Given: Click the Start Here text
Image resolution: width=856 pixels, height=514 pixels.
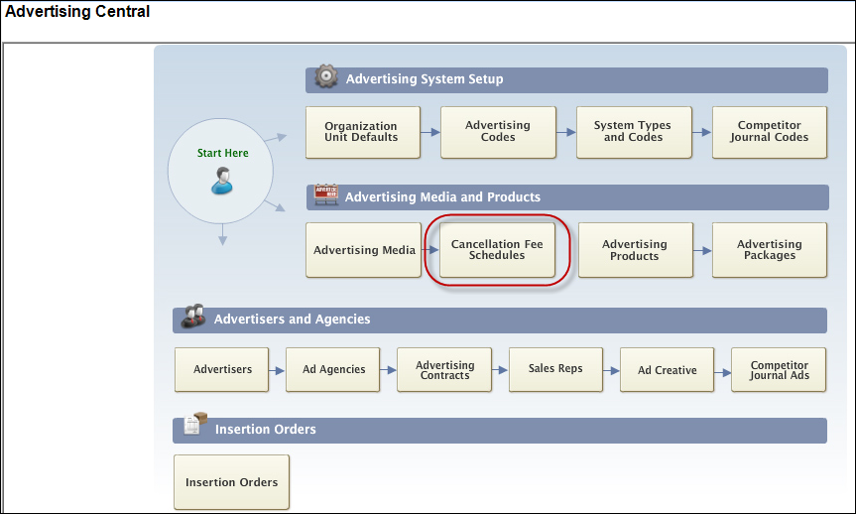Looking at the screenshot, I should coord(223,154).
